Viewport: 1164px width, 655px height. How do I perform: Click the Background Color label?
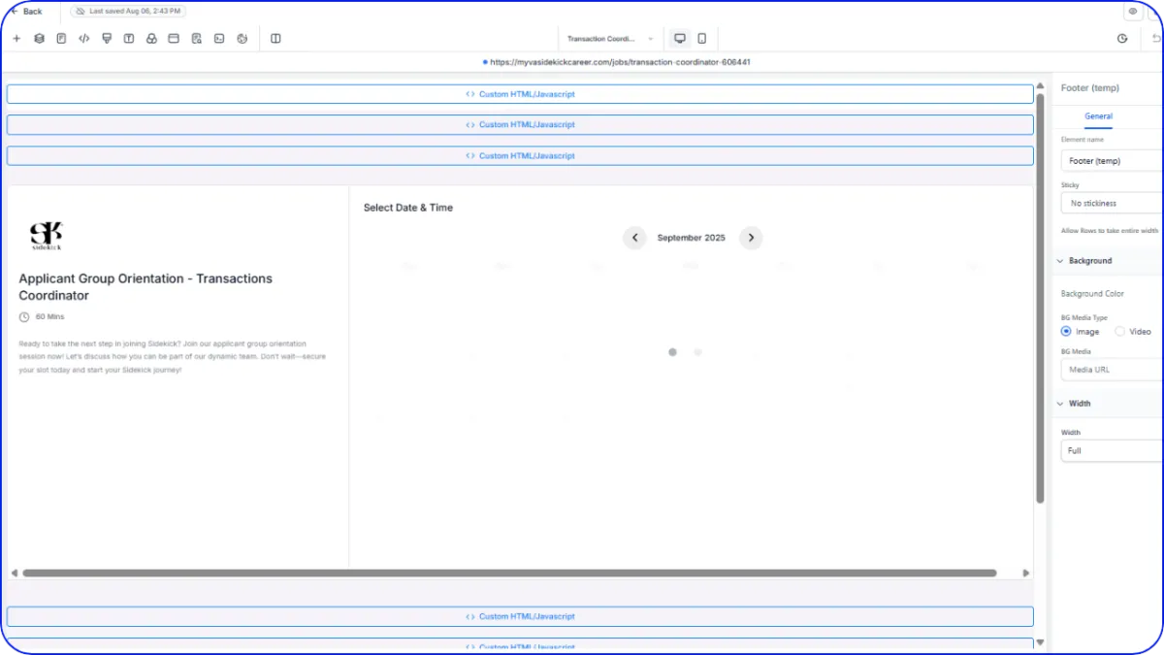coord(1092,294)
